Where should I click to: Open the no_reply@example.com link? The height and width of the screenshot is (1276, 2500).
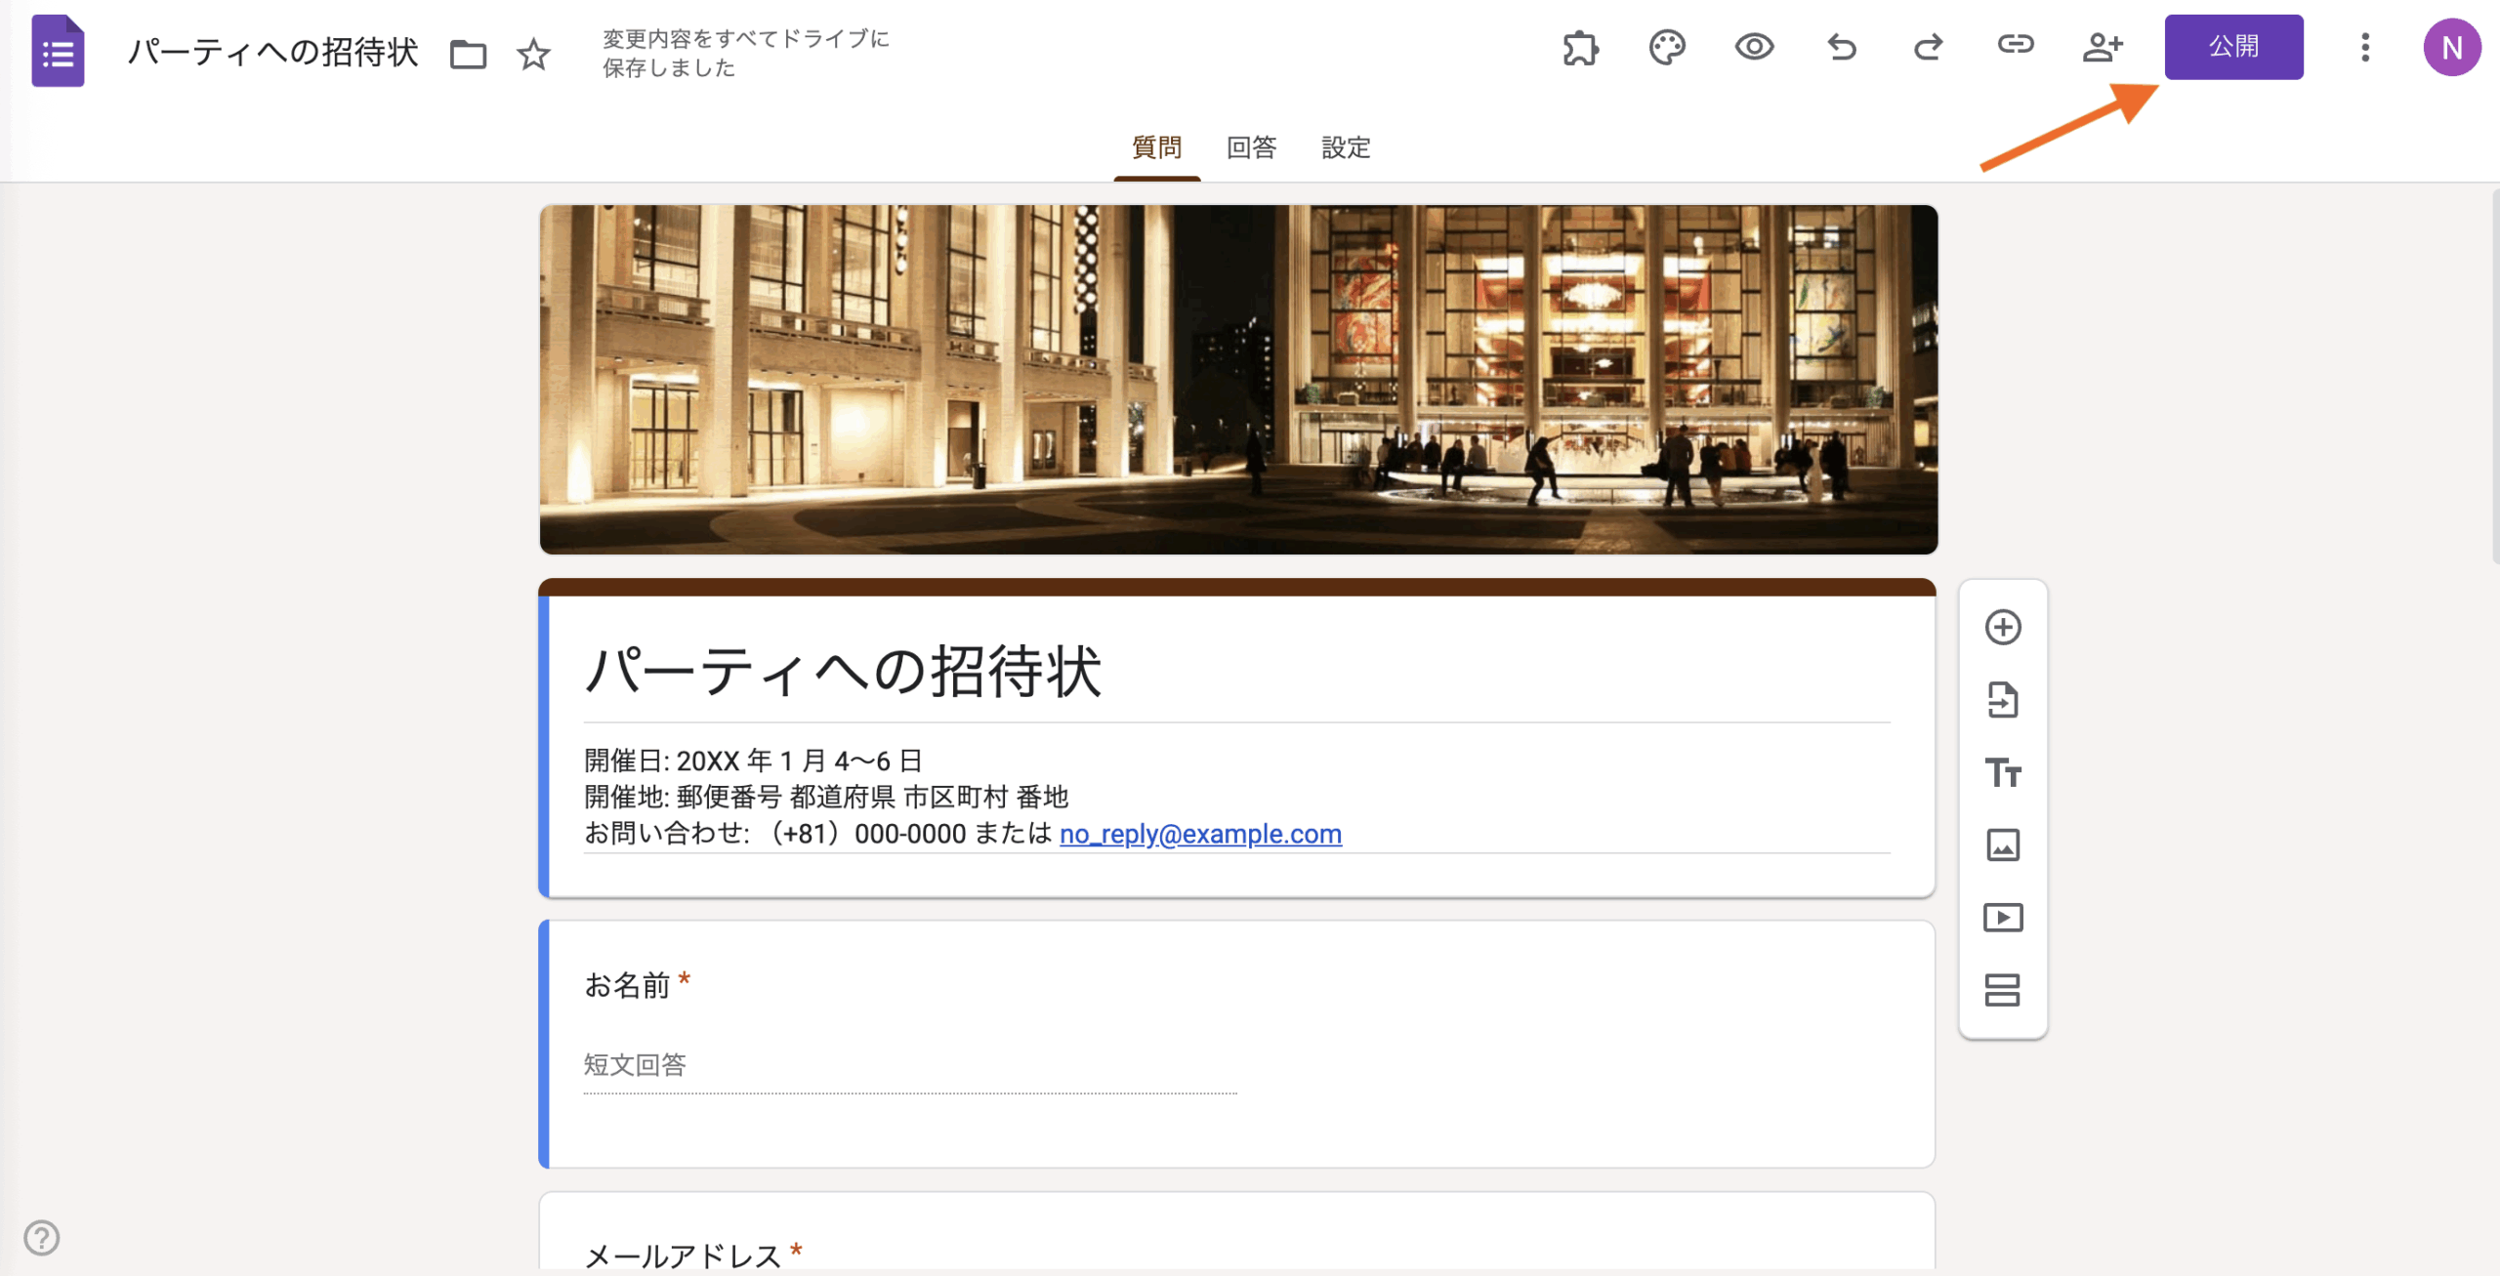pos(1200,834)
